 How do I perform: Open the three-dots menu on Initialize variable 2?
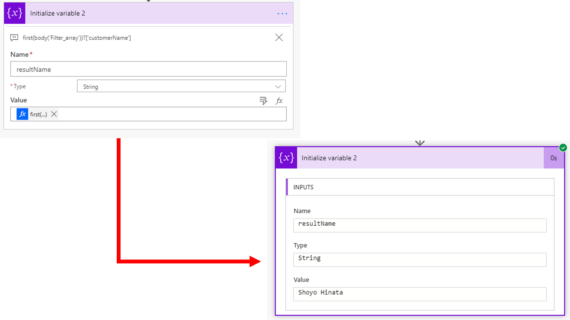tap(282, 14)
